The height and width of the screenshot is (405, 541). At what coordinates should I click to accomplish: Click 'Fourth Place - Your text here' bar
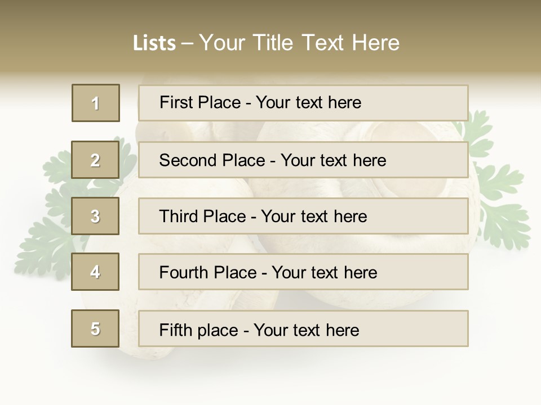click(303, 272)
